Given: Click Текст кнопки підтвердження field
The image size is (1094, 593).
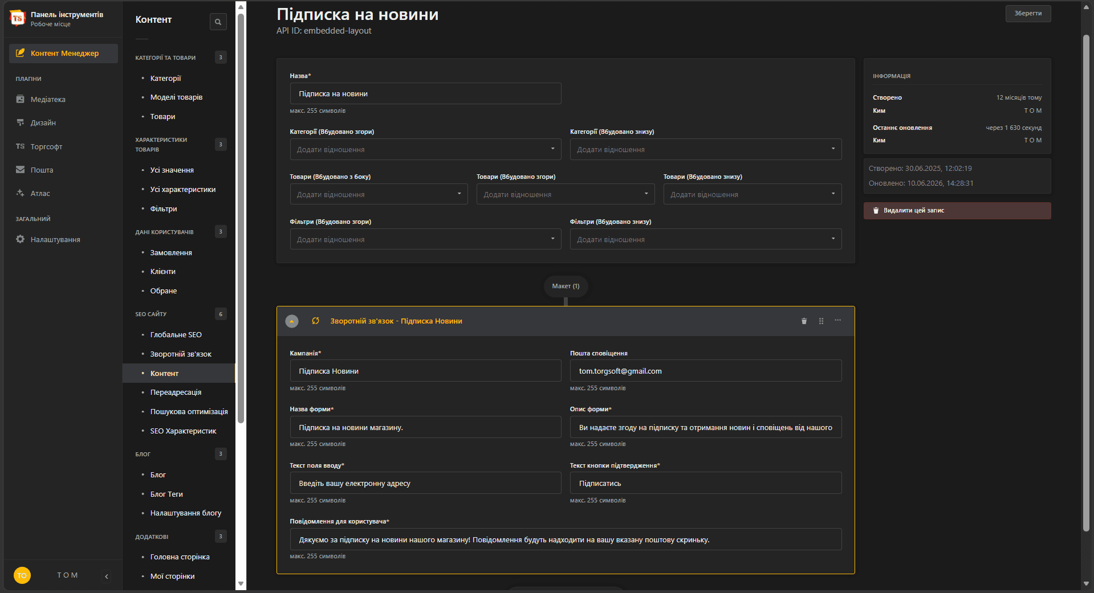Looking at the screenshot, I should [706, 483].
